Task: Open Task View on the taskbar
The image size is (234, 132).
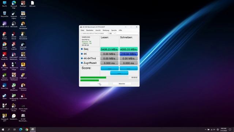Action: point(15,129)
